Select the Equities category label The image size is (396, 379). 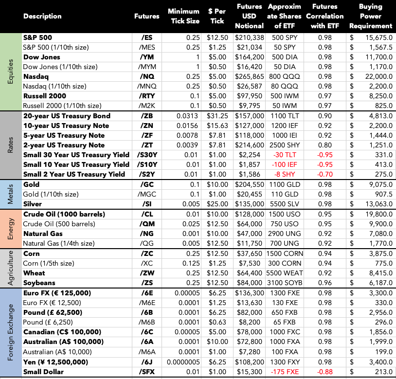tap(10, 72)
